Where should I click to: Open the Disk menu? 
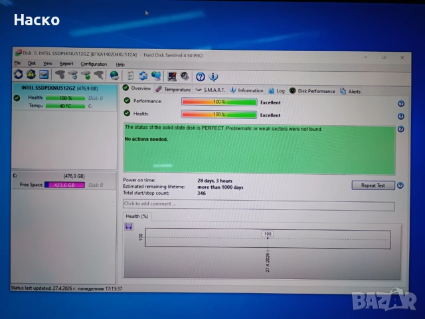pyautogui.click(x=32, y=64)
